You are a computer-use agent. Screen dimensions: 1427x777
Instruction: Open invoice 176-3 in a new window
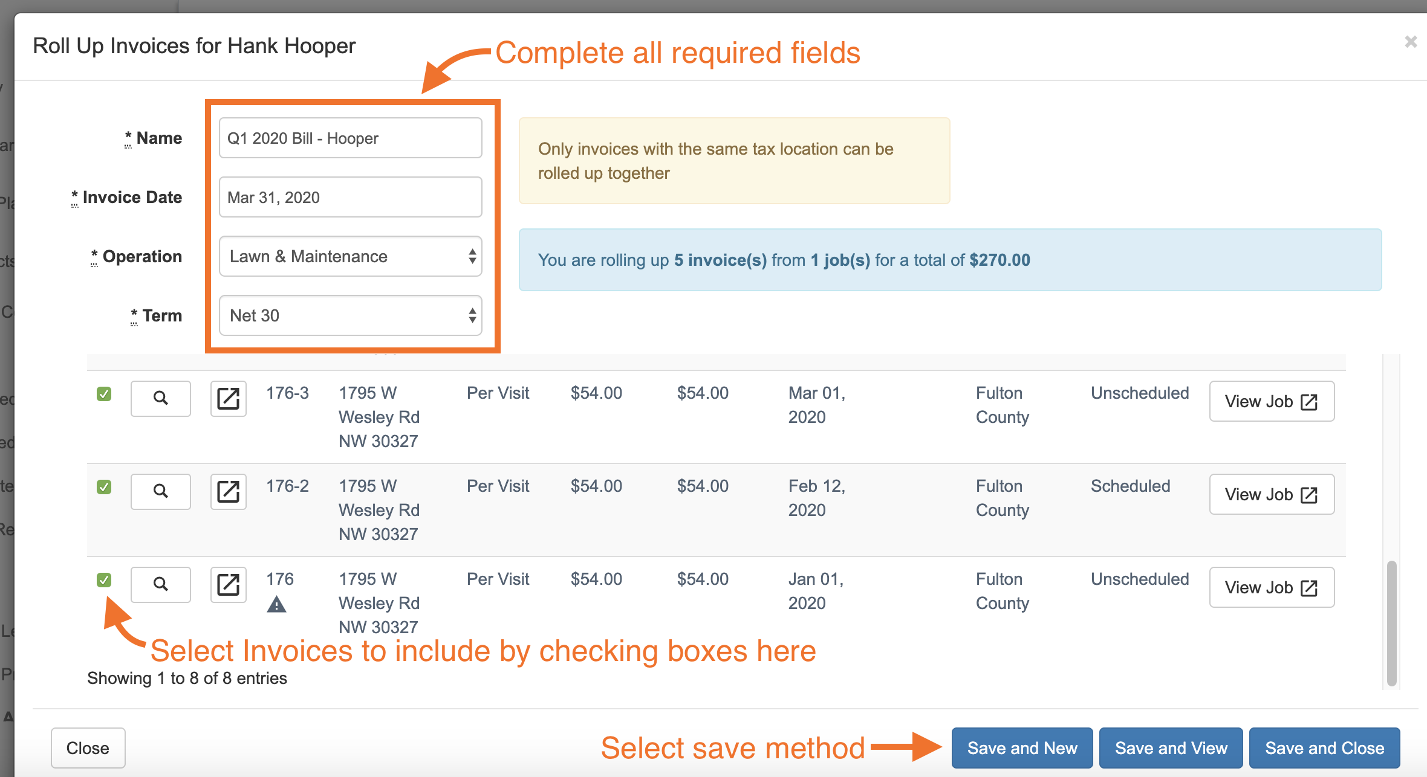point(228,398)
